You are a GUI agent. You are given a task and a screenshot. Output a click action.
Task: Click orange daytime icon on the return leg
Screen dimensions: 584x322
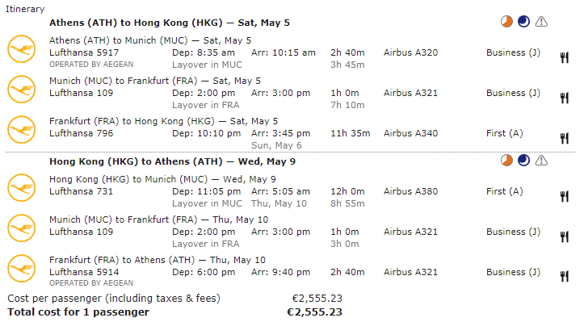[x=506, y=161]
